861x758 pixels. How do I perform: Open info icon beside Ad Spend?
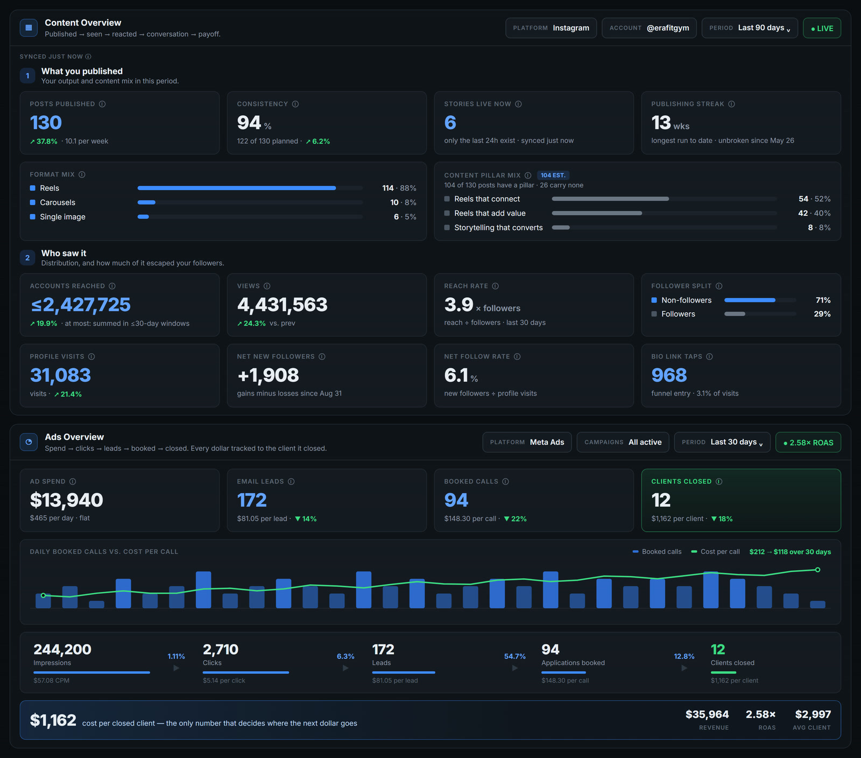73,481
